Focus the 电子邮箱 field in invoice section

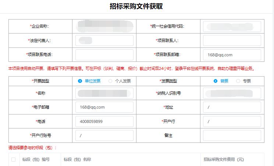(104, 107)
